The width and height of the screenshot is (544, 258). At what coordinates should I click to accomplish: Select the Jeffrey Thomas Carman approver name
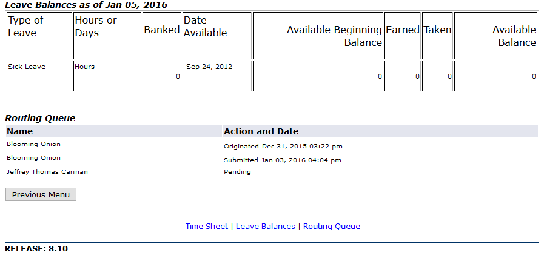47,172
